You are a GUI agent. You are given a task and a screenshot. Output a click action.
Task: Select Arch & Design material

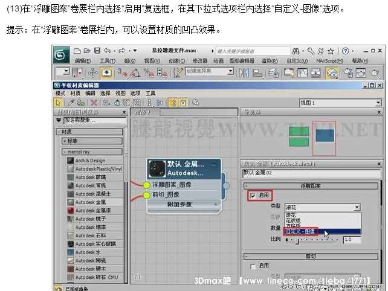95,161
